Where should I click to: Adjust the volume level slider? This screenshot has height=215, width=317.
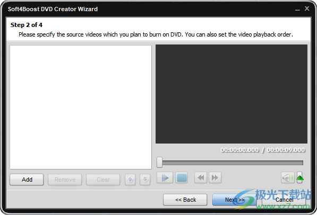pyautogui.click(x=300, y=178)
